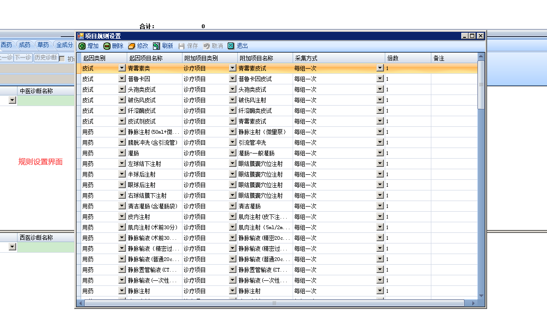Sort by 起因类别 column header

click(104, 58)
